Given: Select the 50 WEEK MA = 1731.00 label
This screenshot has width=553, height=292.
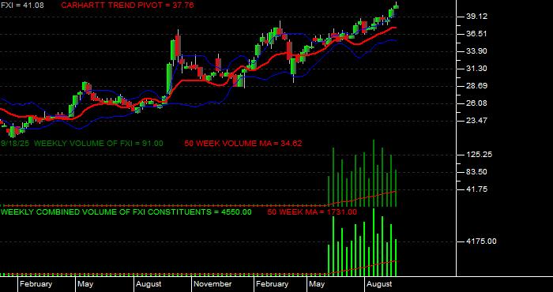Looking at the screenshot, I should 312,212.
